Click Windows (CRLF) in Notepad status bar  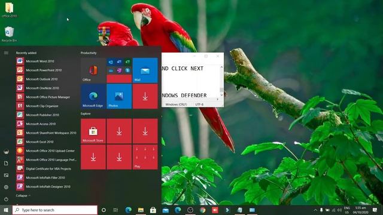[x=176, y=105]
